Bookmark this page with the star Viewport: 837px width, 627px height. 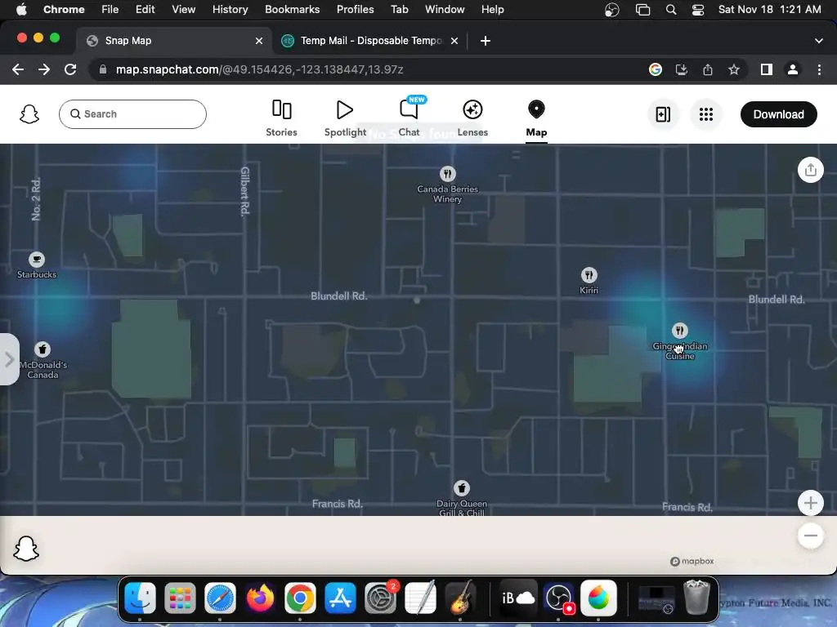734,69
